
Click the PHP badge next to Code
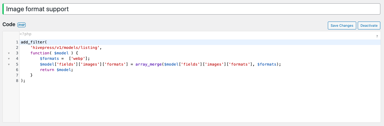pos(21,25)
